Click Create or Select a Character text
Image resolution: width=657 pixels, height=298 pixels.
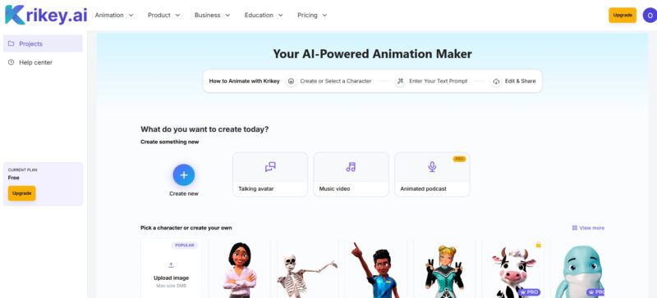point(336,81)
